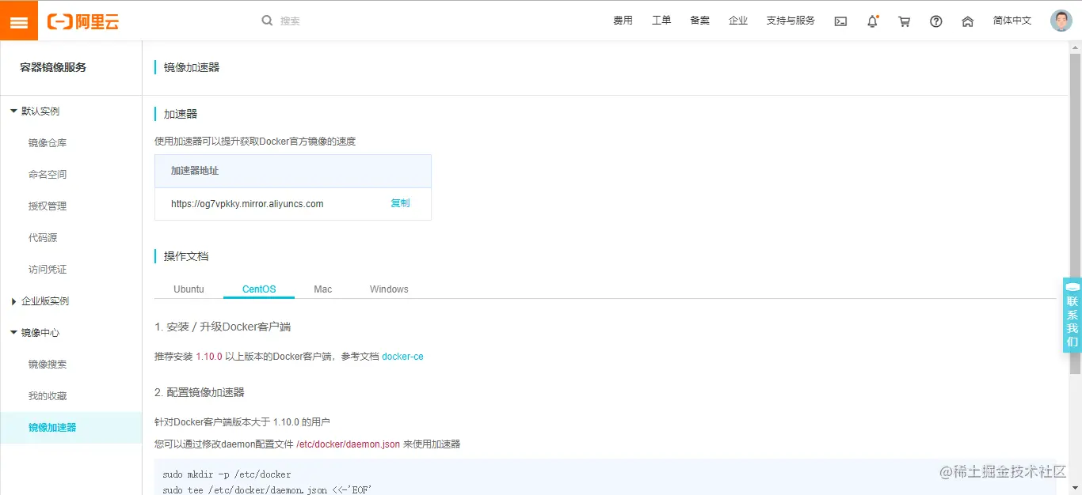
Task: Switch to the Mac tab
Action: click(322, 289)
